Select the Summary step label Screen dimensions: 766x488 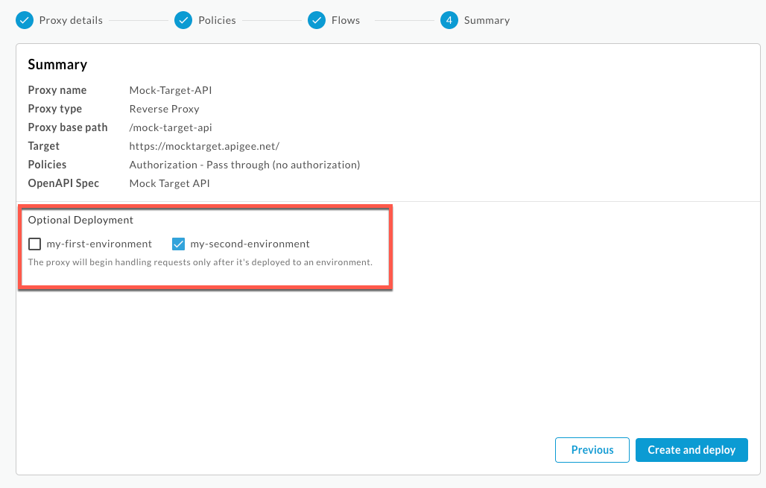487,20
